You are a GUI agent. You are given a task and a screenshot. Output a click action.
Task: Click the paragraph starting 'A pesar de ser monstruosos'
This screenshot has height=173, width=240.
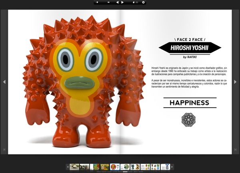(x=189, y=84)
